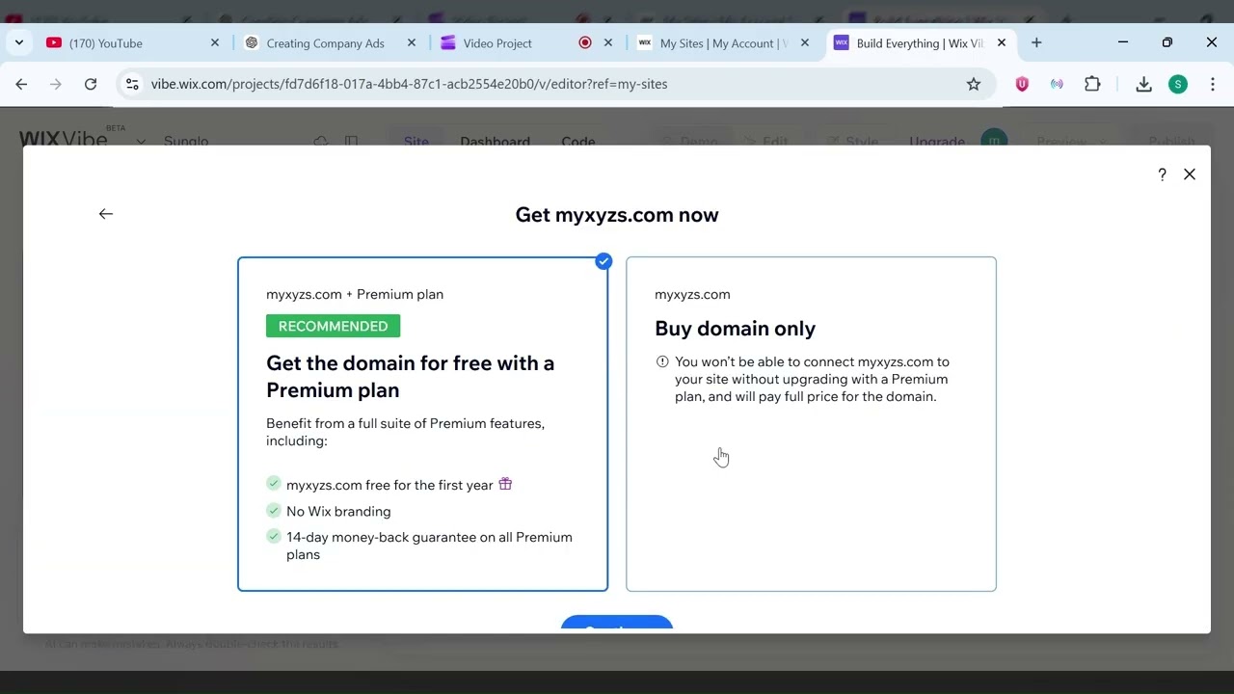This screenshot has width=1234, height=694.
Task: Go back in browser history
Action: 21,84
